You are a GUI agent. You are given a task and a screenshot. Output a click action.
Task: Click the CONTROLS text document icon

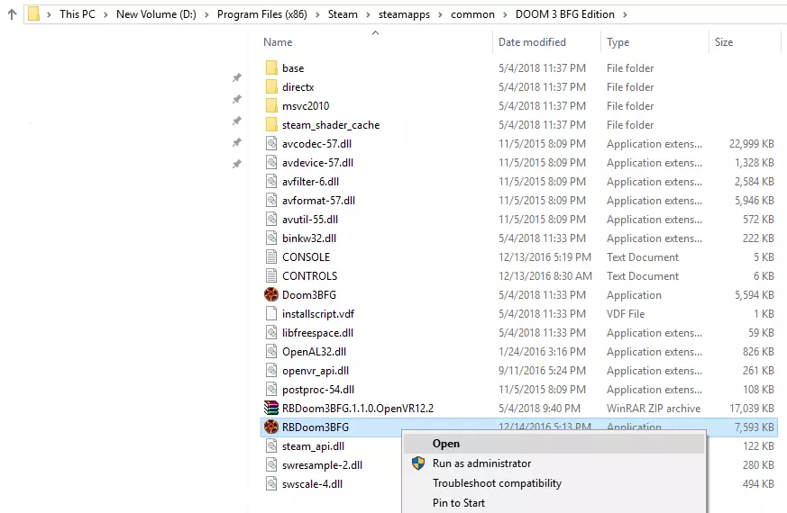[x=271, y=275]
